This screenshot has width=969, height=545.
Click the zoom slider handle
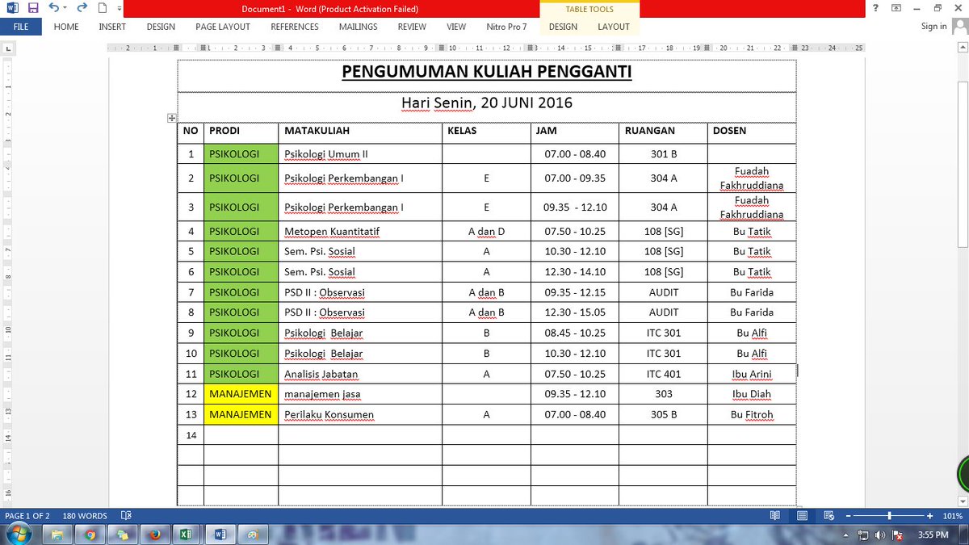pos(889,515)
